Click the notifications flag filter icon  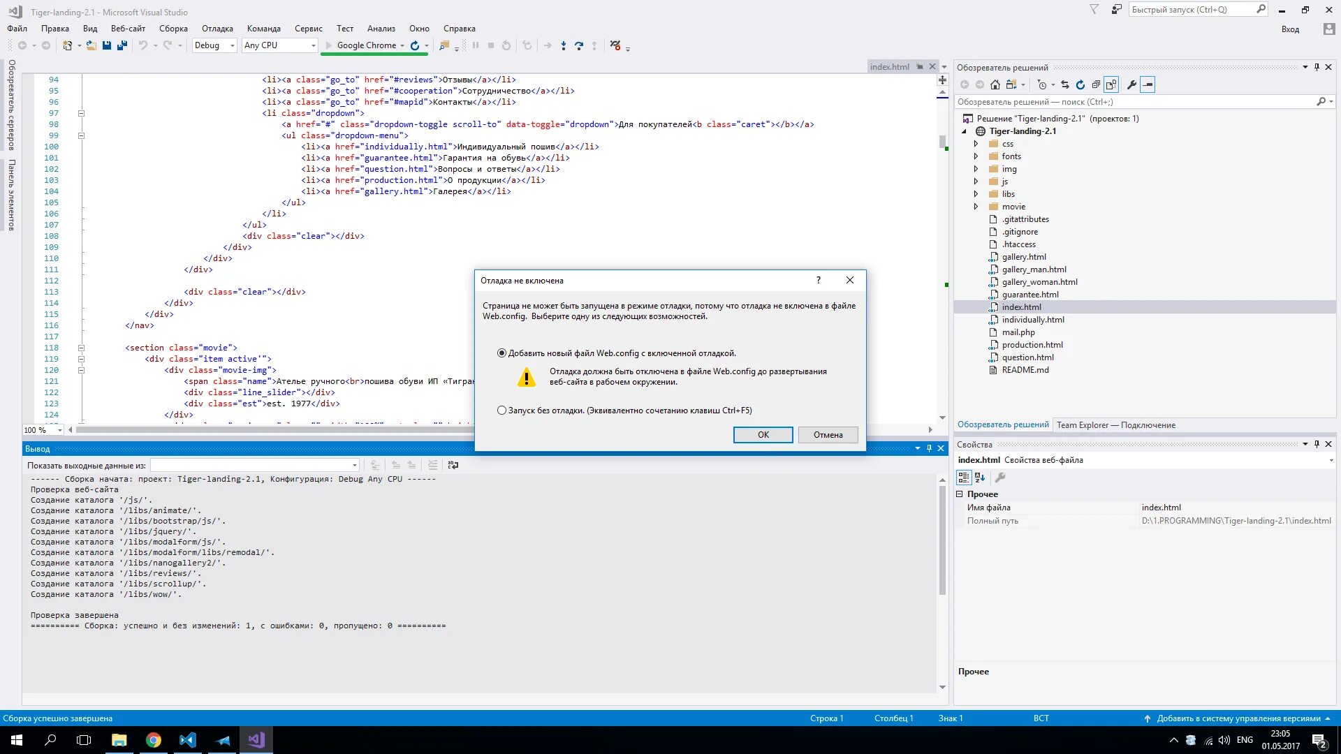[1094, 9]
